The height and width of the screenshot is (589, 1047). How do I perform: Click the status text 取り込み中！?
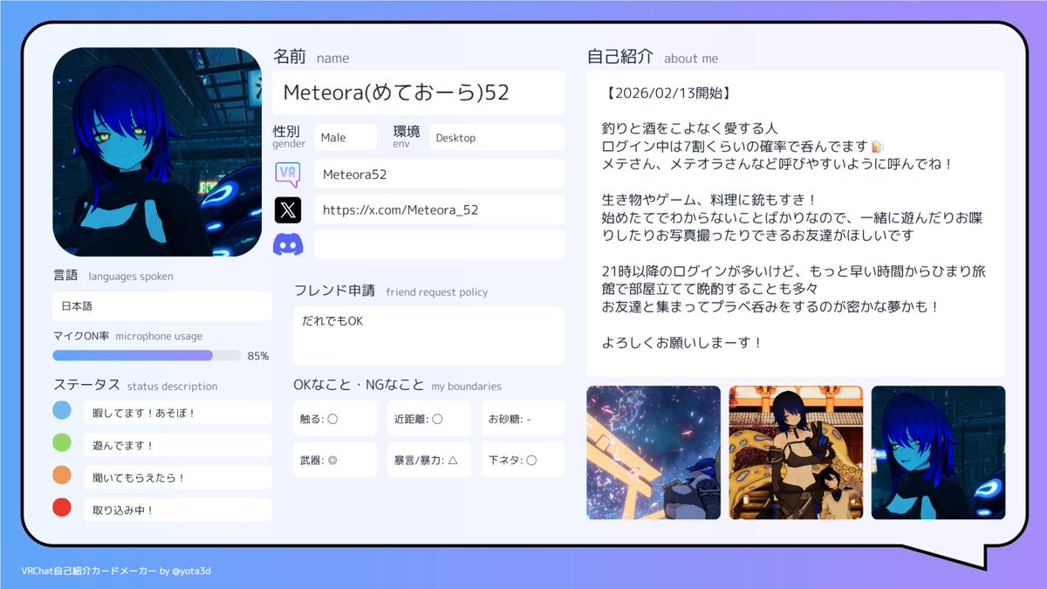pyautogui.click(x=178, y=510)
